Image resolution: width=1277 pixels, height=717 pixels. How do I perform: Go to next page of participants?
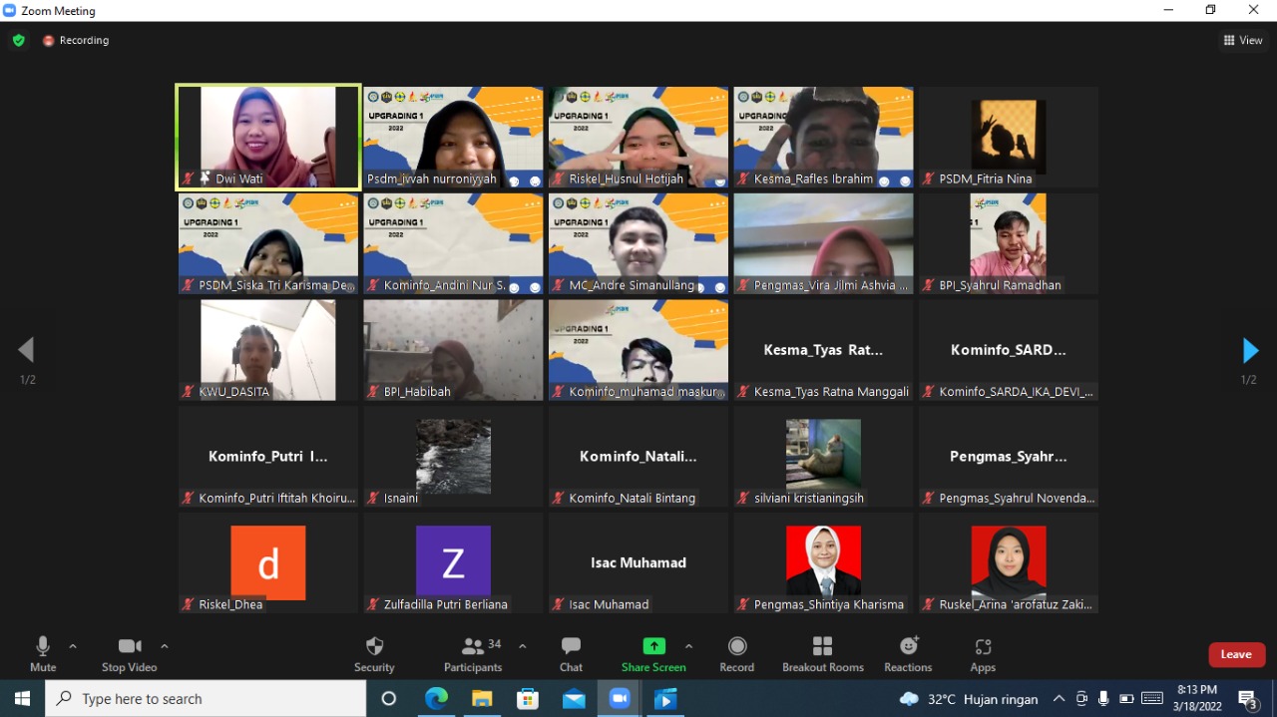[1249, 351]
